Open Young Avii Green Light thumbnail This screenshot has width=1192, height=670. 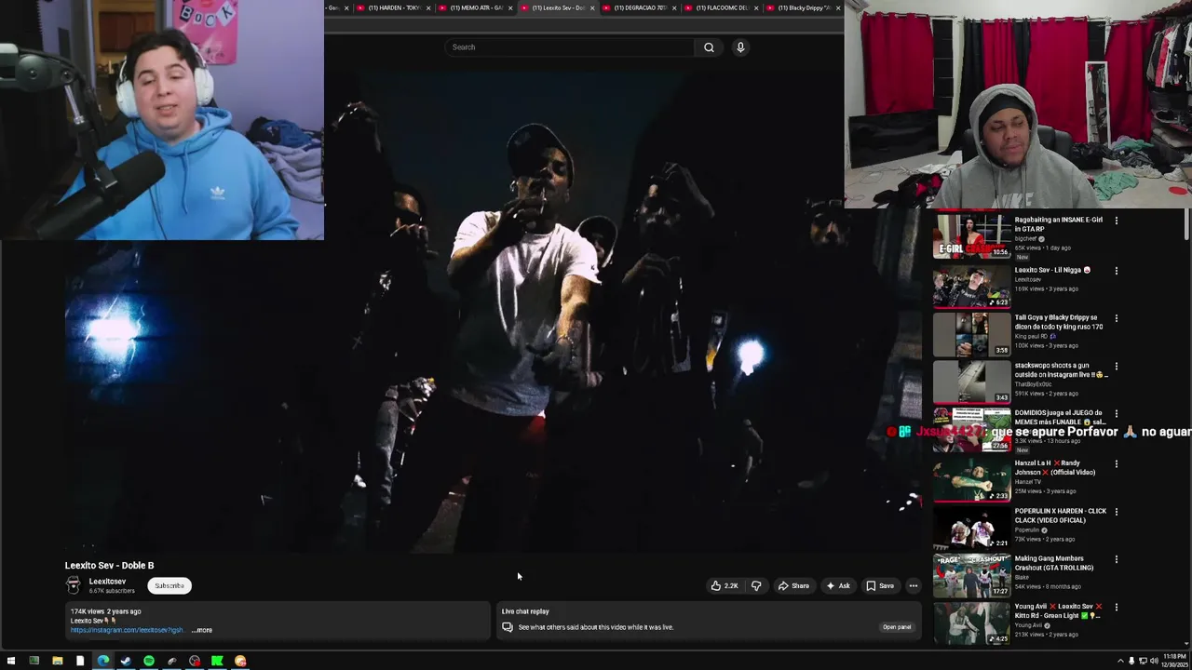tap(971, 623)
